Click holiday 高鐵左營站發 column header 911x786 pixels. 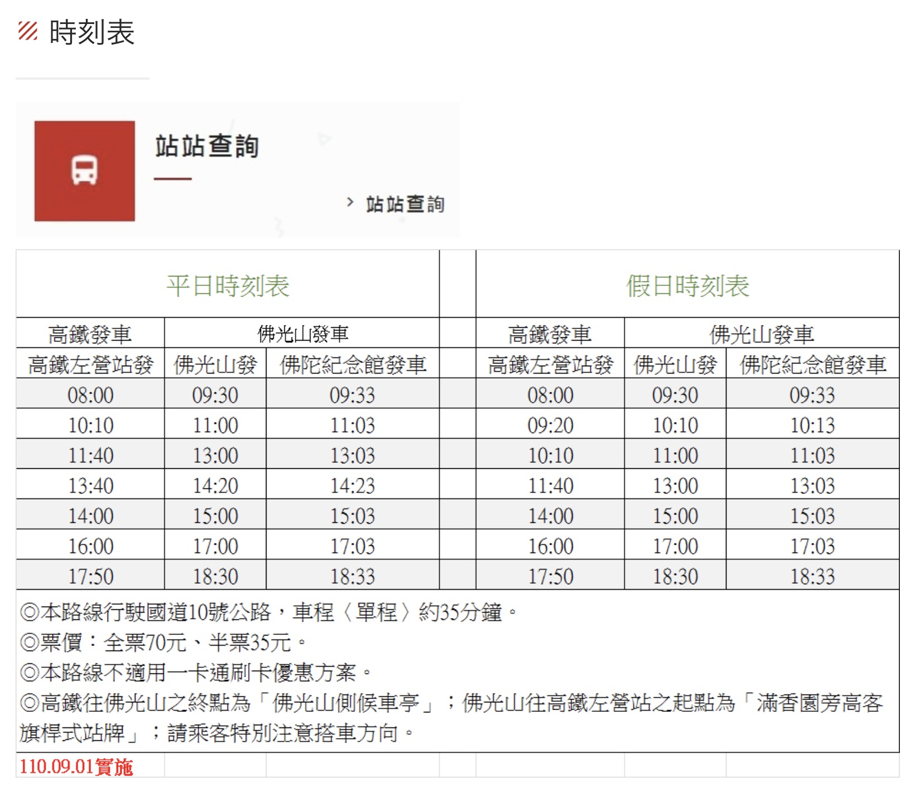[550, 365]
